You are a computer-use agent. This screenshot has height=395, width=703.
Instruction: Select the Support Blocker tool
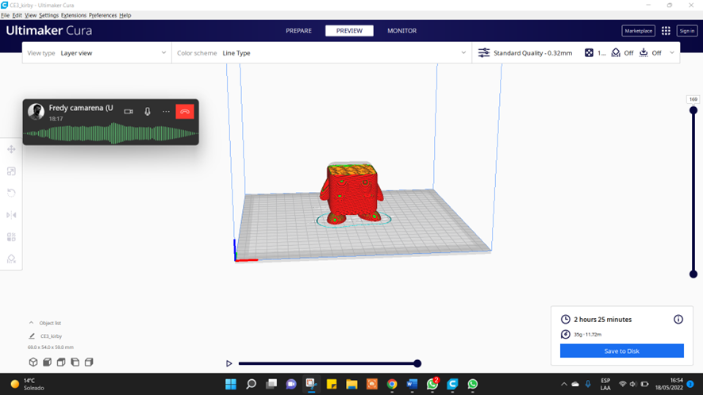[11, 259]
